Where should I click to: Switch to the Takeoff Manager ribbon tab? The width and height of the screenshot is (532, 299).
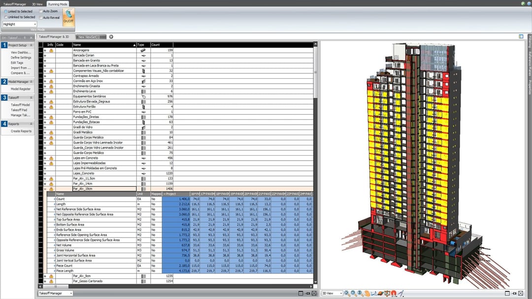coord(15,4)
